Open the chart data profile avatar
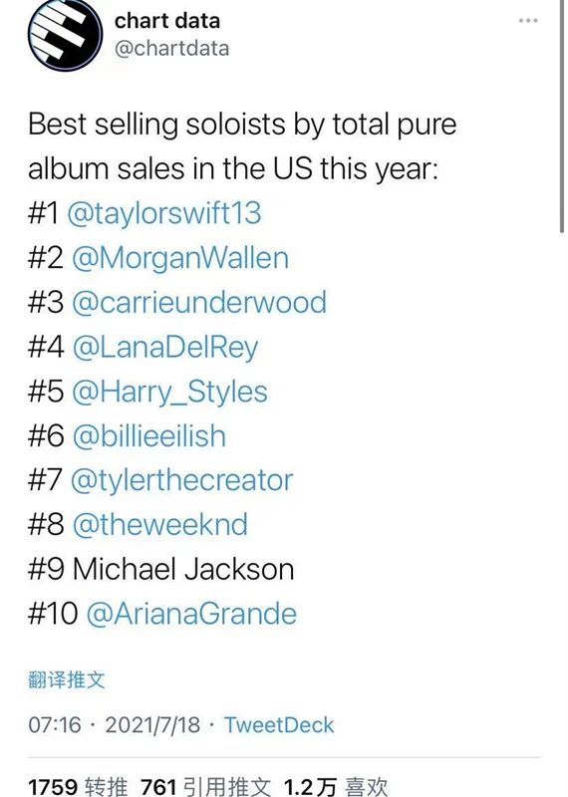This screenshot has height=797, width=568. click(x=65, y=34)
